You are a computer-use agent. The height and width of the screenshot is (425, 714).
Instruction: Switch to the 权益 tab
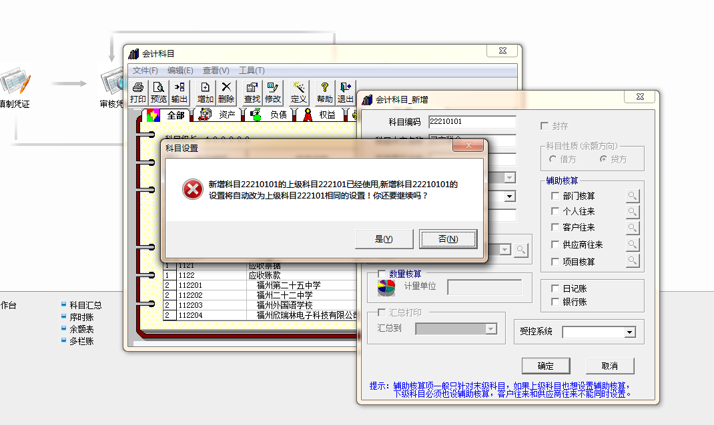pos(320,115)
